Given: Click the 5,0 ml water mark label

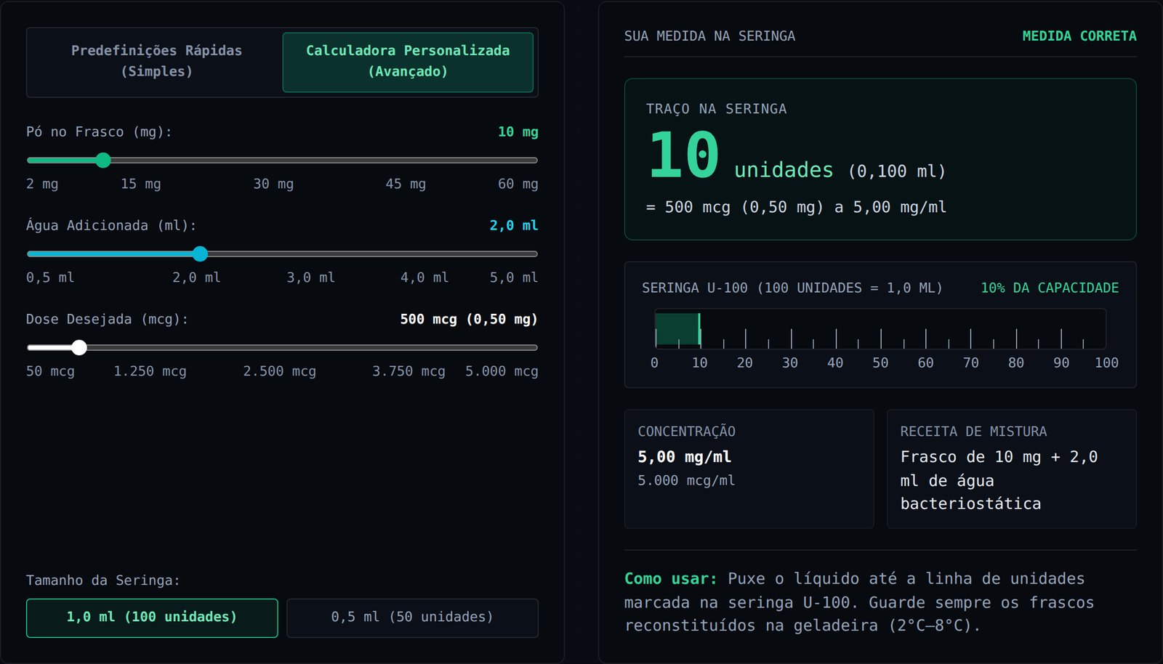Looking at the screenshot, I should click(514, 278).
